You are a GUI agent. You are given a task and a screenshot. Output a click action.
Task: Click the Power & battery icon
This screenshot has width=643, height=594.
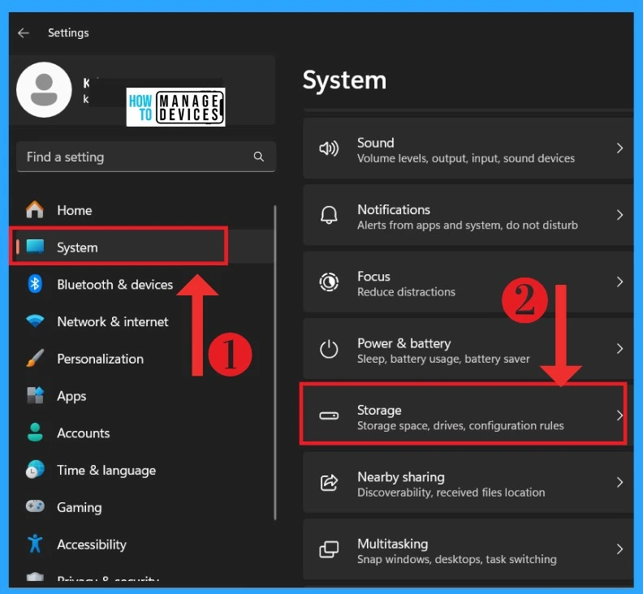pyautogui.click(x=329, y=349)
